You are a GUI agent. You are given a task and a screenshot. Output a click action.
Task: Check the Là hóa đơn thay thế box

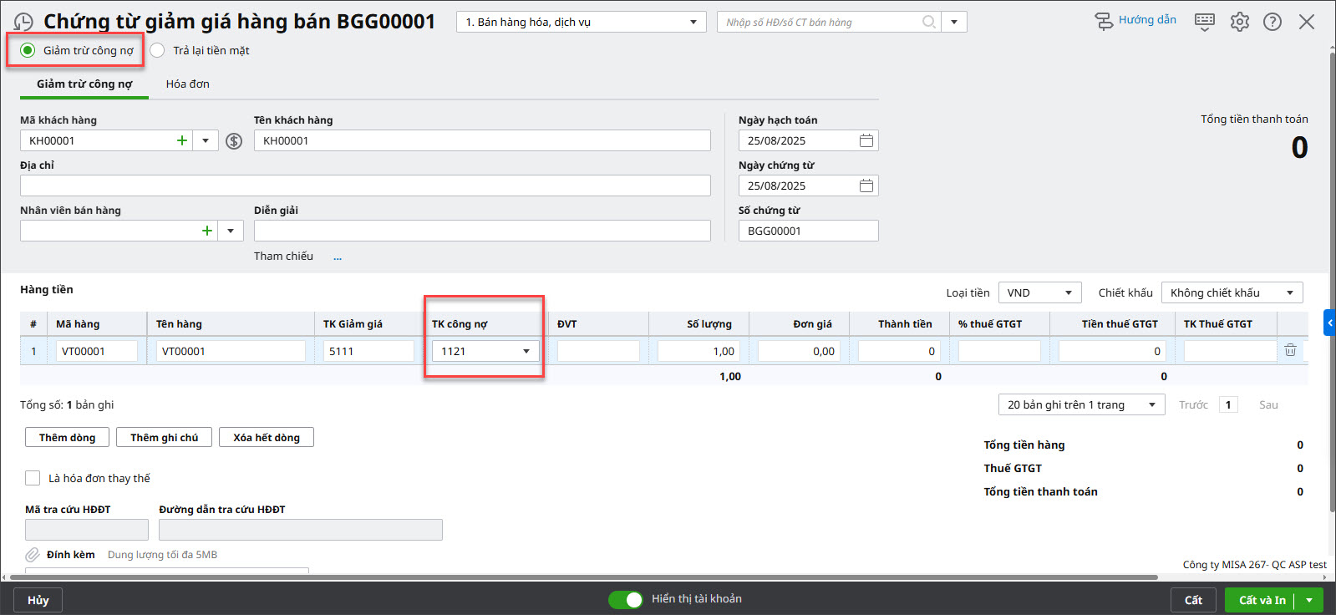click(x=33, y=478)
